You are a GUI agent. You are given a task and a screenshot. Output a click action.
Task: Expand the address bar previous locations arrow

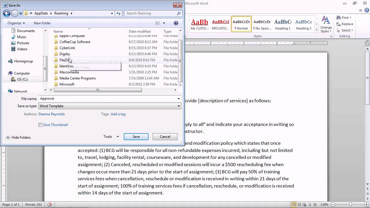point(112,13)
